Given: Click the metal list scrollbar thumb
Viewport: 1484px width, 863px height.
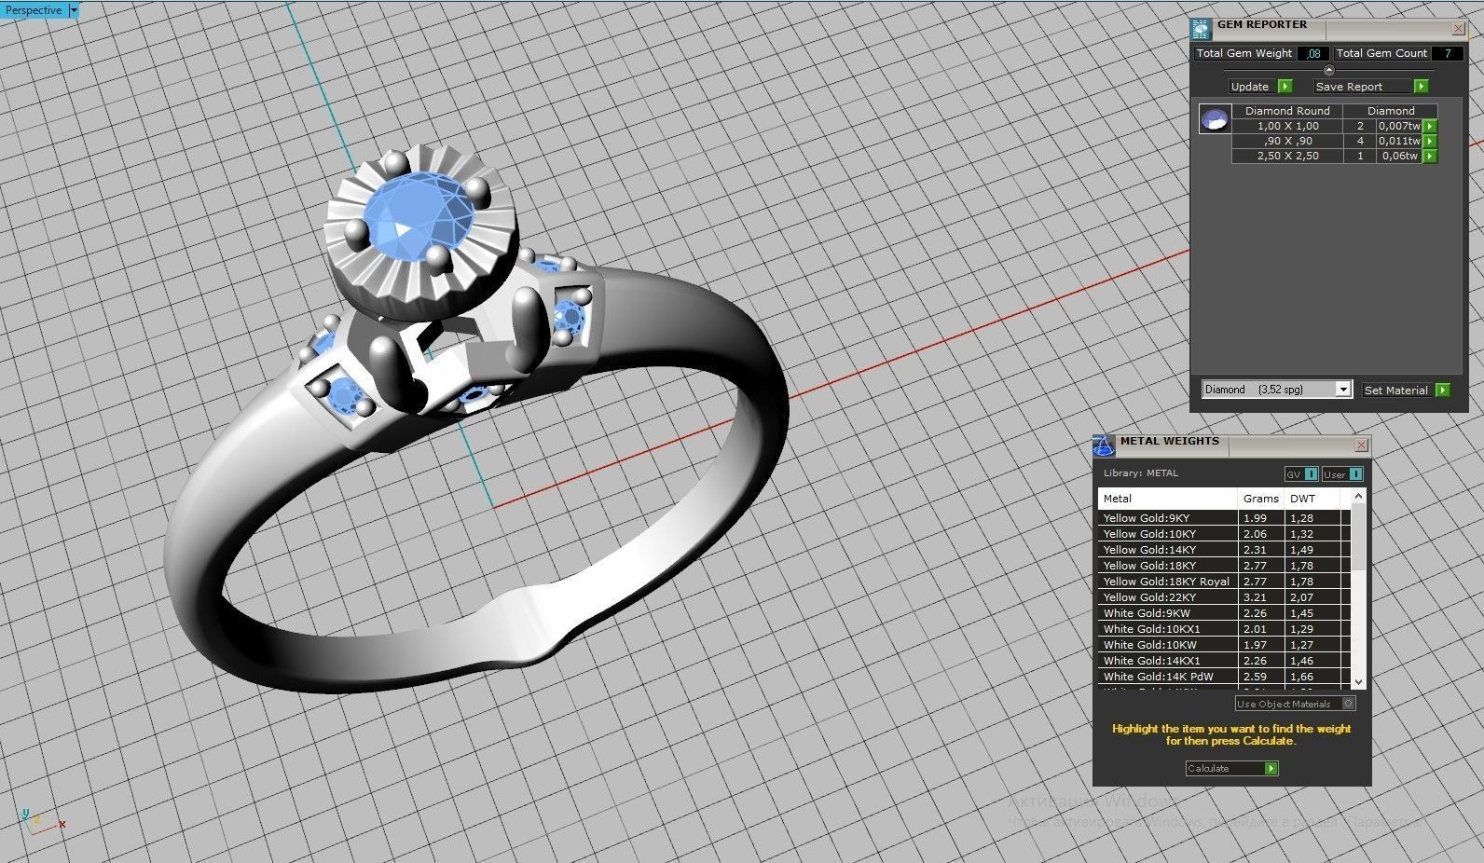Looking at the screenshot, I should [1358, 538].
